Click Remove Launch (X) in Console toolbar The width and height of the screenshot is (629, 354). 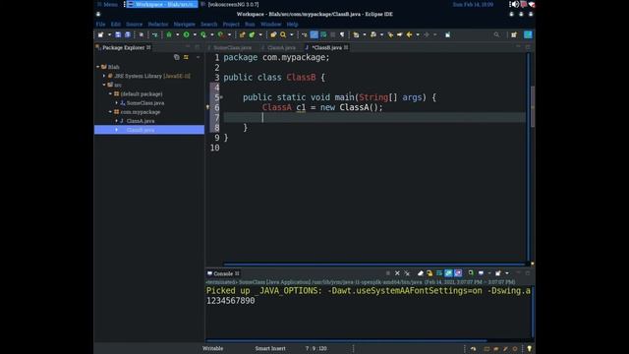tap(397, 273)
